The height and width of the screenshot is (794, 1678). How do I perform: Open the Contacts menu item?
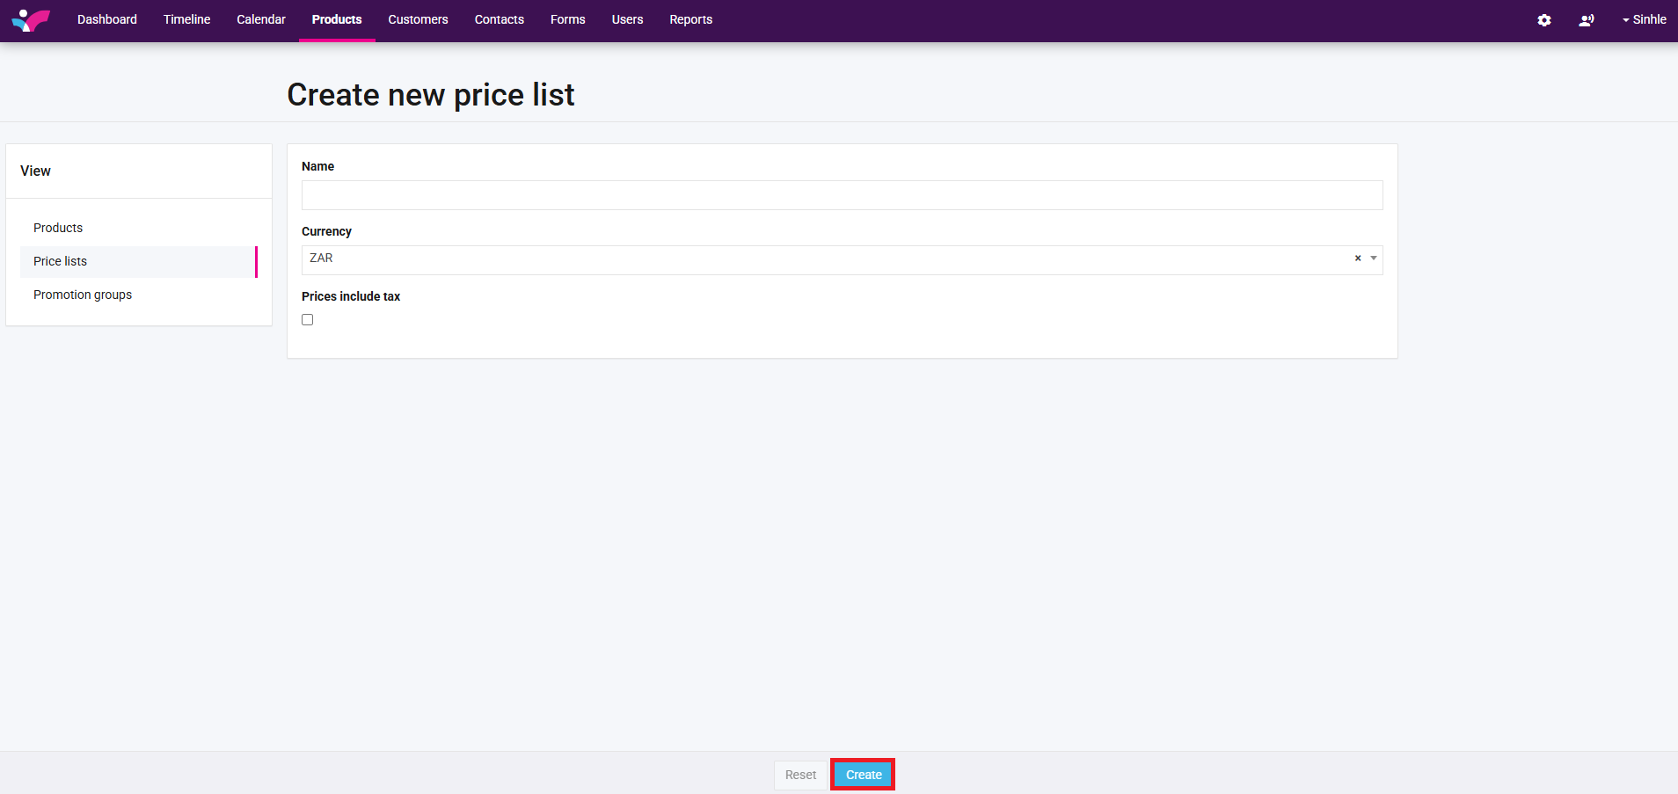500,19
